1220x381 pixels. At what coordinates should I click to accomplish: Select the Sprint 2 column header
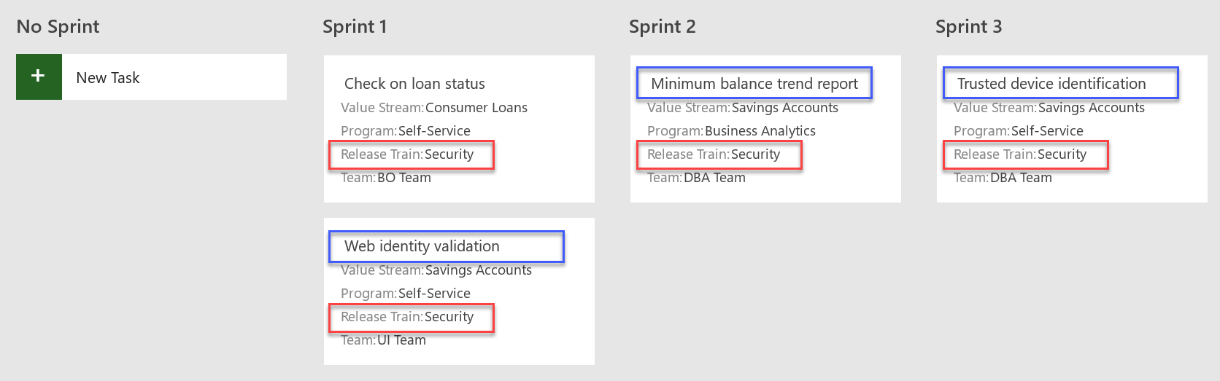click(663, 27)
